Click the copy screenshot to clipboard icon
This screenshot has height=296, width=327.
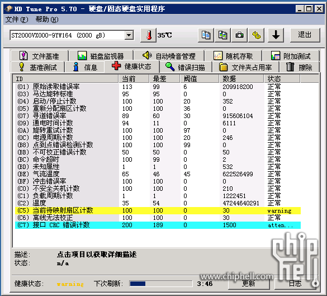222,35
